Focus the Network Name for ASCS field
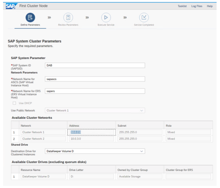This screenshot has height=188, width=220. pos(95,79)
